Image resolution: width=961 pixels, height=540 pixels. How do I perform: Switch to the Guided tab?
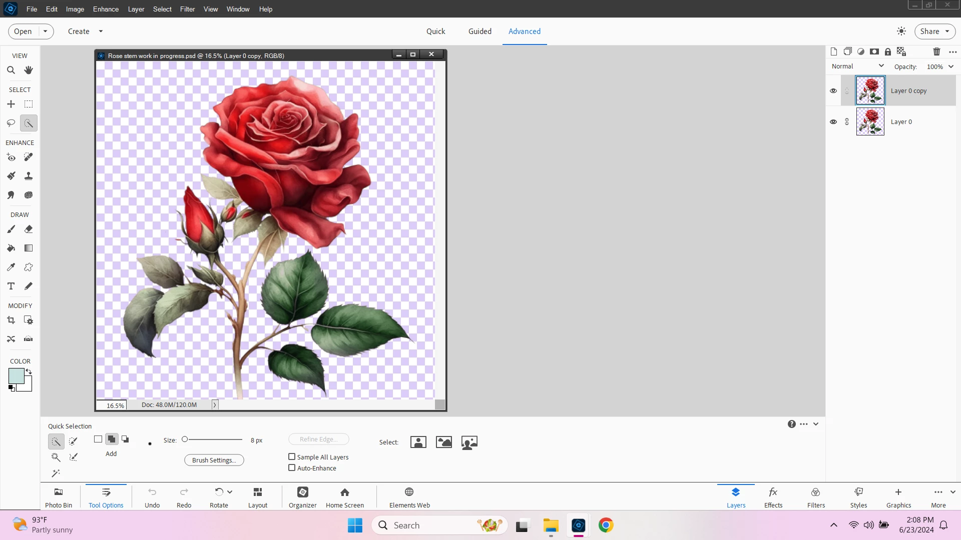click(479, 31)
